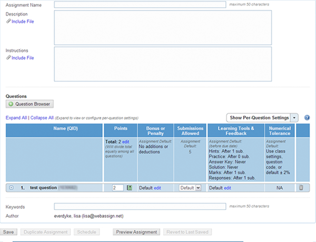Edit Learning Tools & Feedback default

(x=228, y=188)
